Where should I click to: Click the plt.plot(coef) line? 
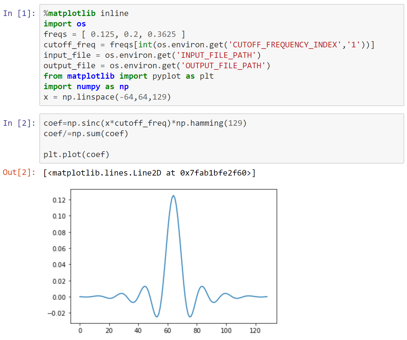pyautogui.click(x=76, y=155)
